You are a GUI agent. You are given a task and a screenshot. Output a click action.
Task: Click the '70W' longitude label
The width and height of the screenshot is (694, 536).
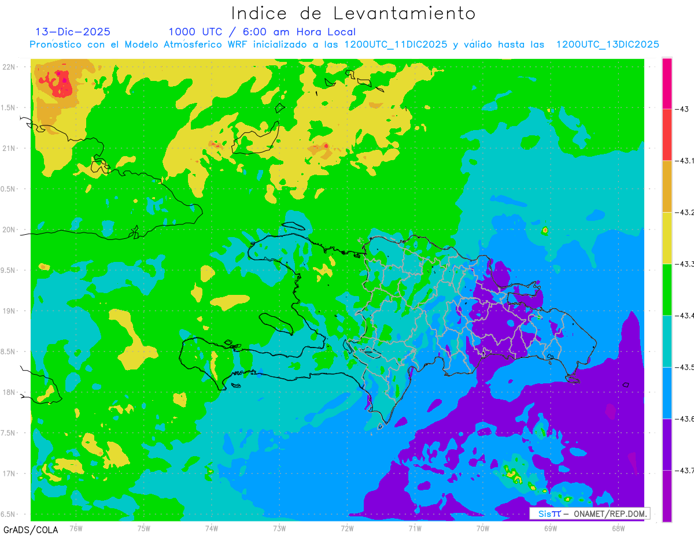pyautogui.click(x=483, y=528)
